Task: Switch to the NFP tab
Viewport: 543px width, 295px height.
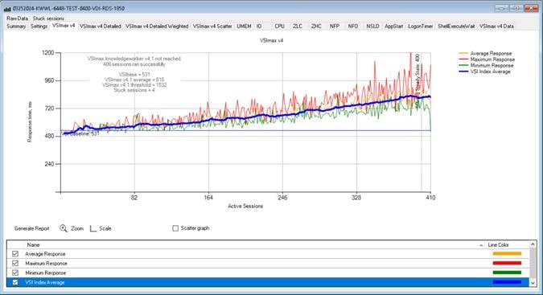Action: 335,27
